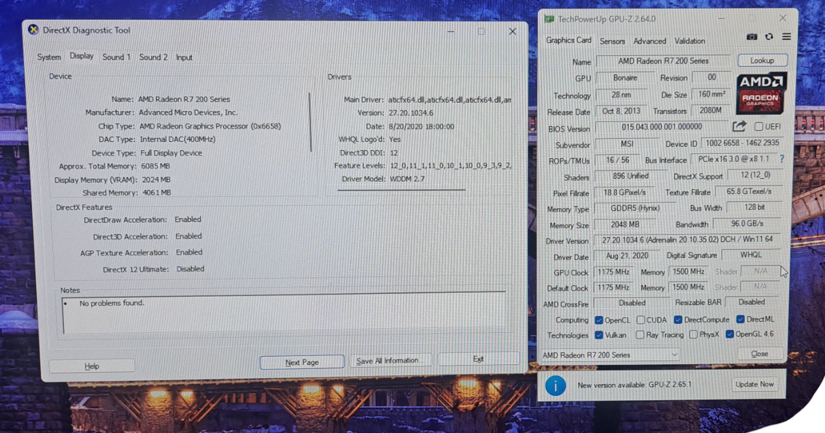Select Graphics Card tab in GPU-Z
This screenshot has height=433, width=825.
click(x=568, y=40)
